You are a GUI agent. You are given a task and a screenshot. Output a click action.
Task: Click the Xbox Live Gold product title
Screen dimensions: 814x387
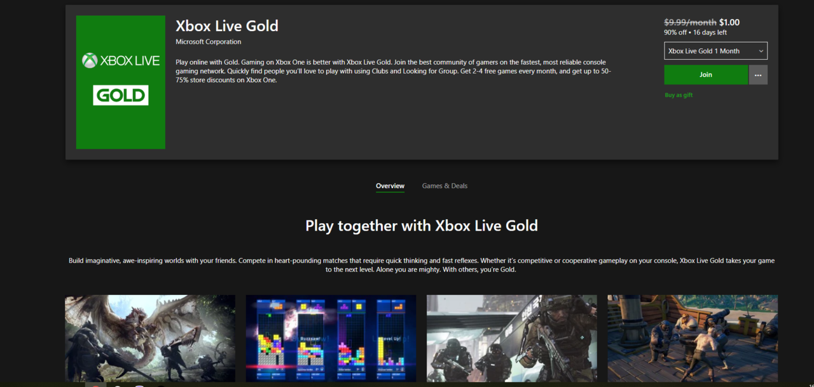[227, 26]
